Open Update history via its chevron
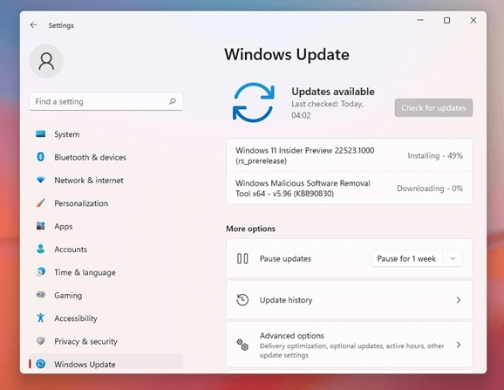The height and width of the screenshot is (390, 504). [x=459, y=300]
